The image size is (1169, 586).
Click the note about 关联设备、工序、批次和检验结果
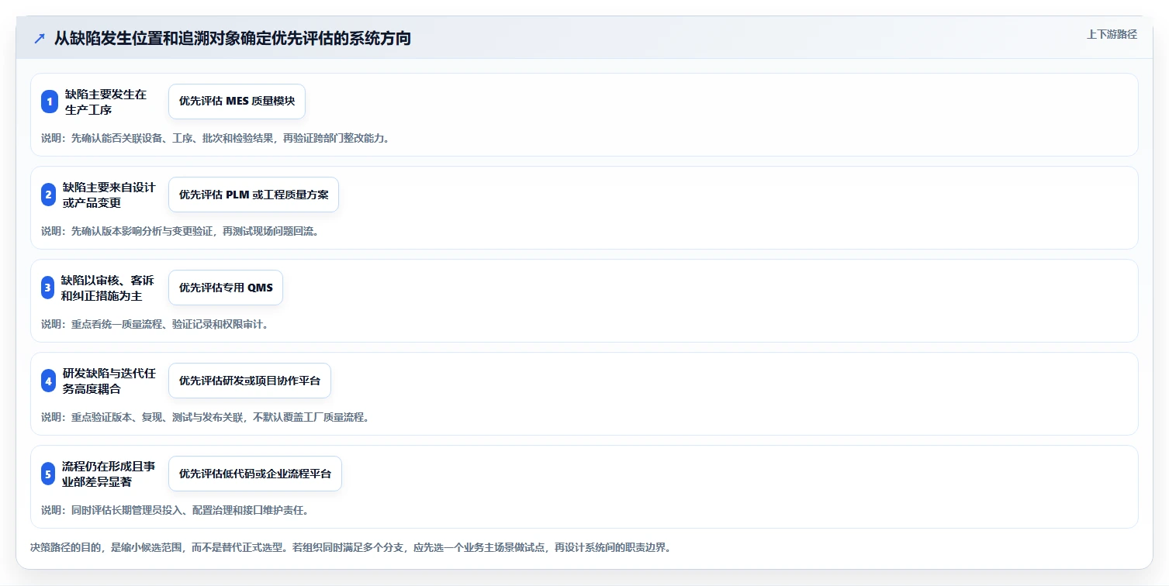coord(215,138)
